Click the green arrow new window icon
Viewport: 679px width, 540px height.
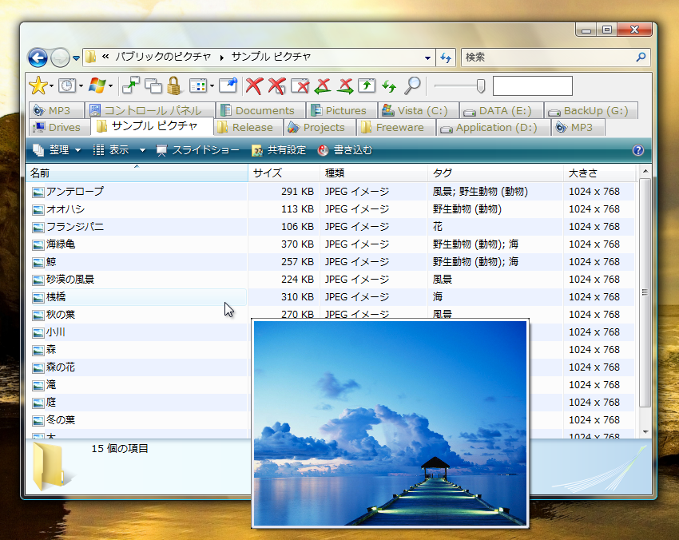[131, 85]
